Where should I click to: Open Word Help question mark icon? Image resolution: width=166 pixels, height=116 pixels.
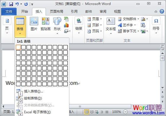point(162,11)
